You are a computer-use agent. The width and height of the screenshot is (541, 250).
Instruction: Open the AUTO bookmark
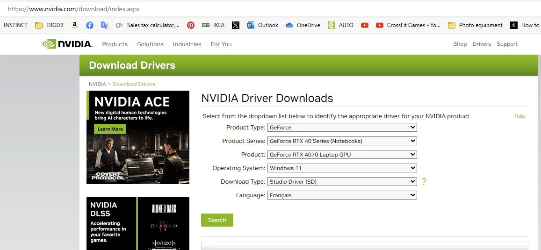point(340,25)
